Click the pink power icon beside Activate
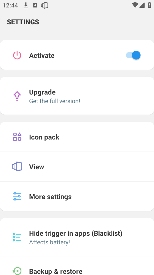This screenshot has width=154, height=275. click(17, 55)
